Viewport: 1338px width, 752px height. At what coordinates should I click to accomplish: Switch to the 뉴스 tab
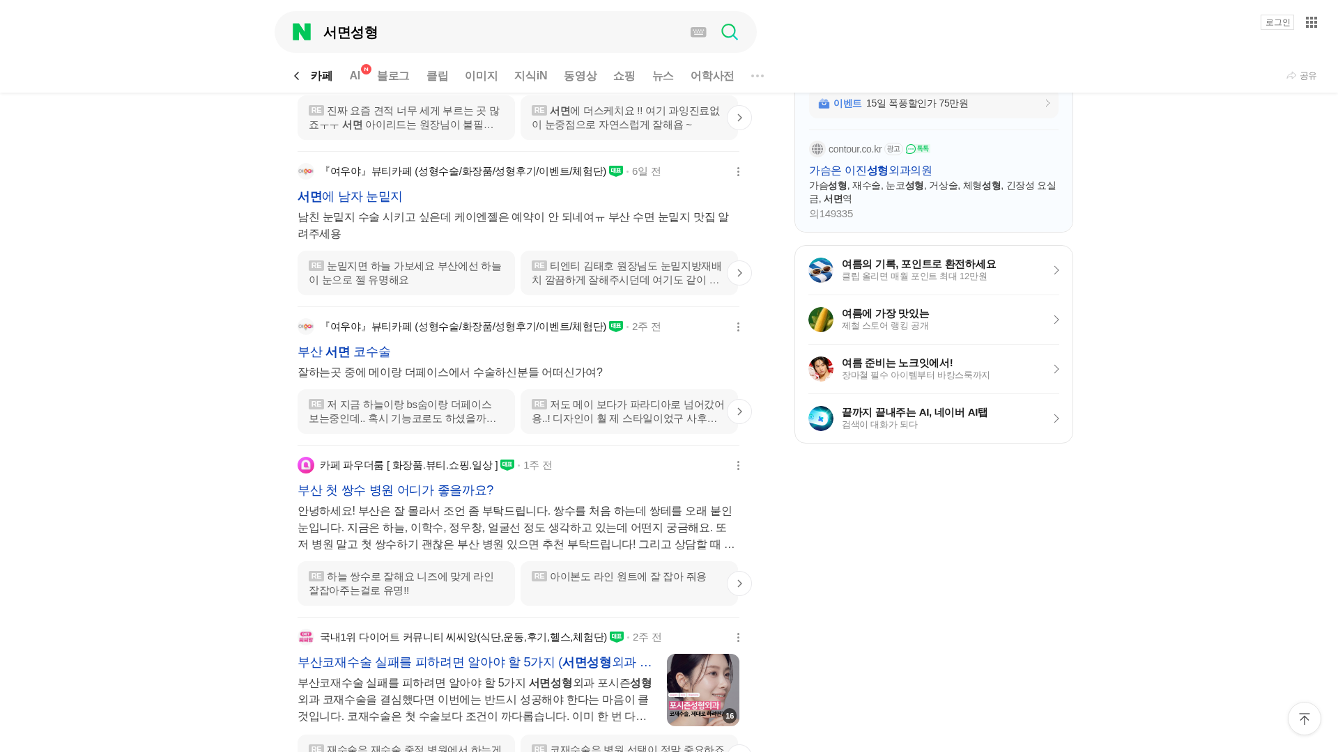(663, 76)
